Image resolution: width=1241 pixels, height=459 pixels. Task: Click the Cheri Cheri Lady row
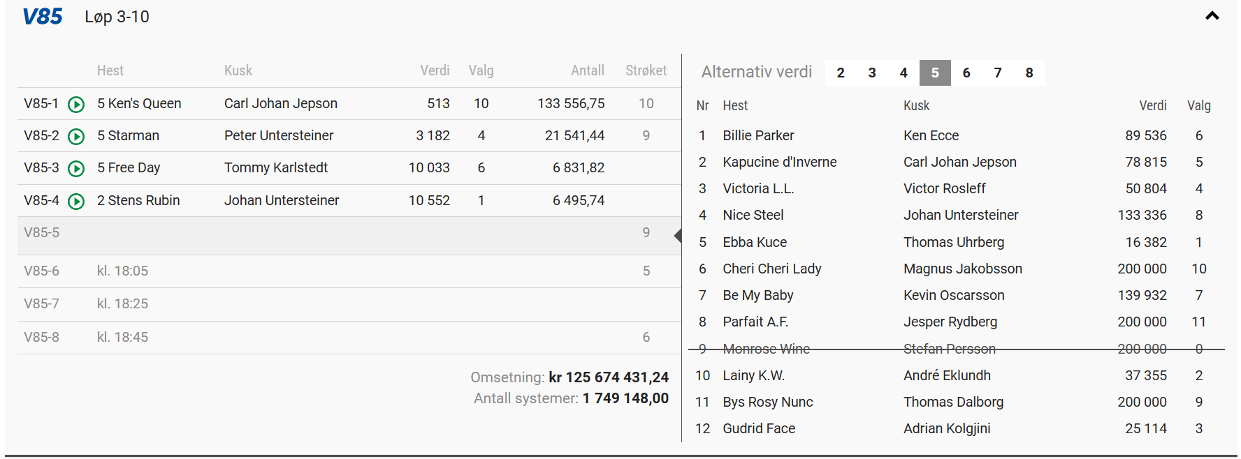(x=771, y=269)
